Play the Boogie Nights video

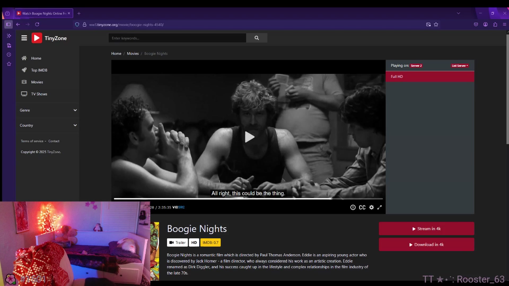pos(249,137)
